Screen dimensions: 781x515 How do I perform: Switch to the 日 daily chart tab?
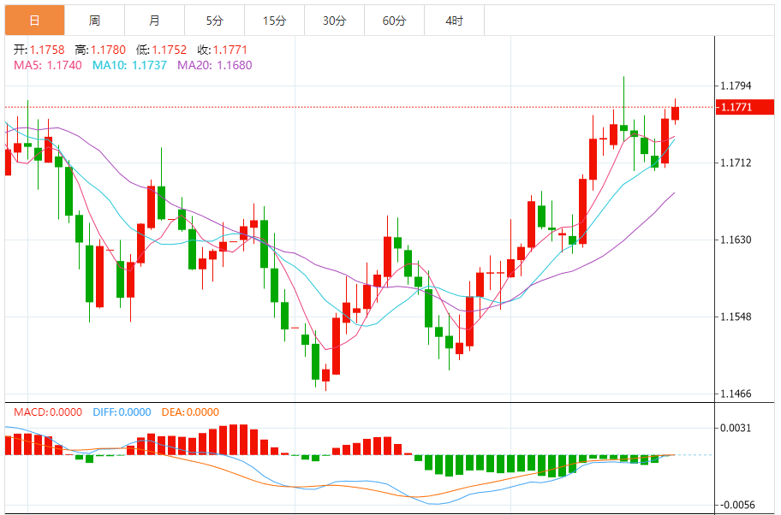[x=34, y=21]
